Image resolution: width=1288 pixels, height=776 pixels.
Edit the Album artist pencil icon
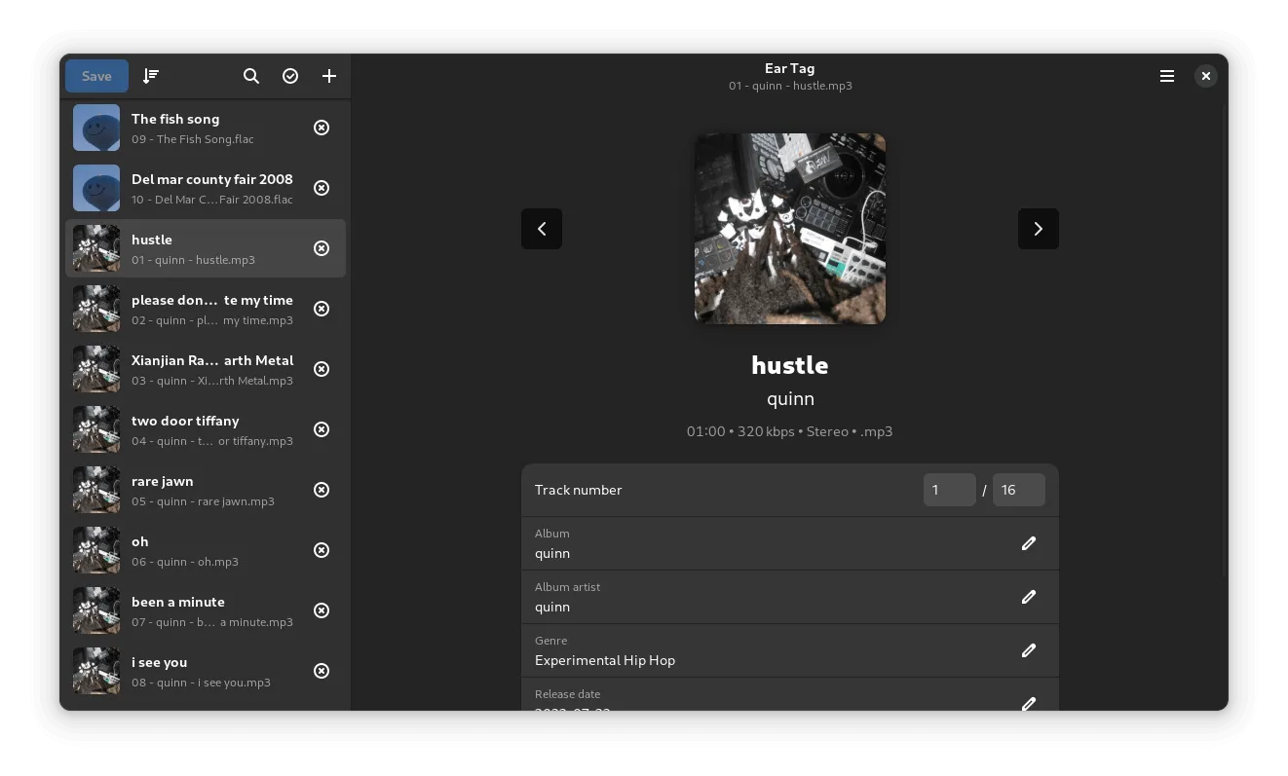point(1028,597)
